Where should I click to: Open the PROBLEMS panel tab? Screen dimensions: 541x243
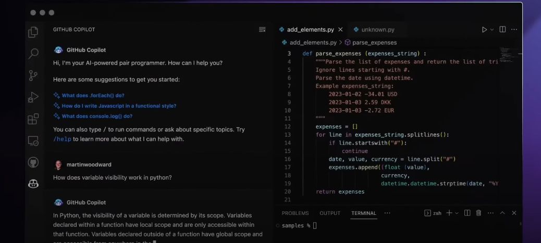tap(296, 213)
